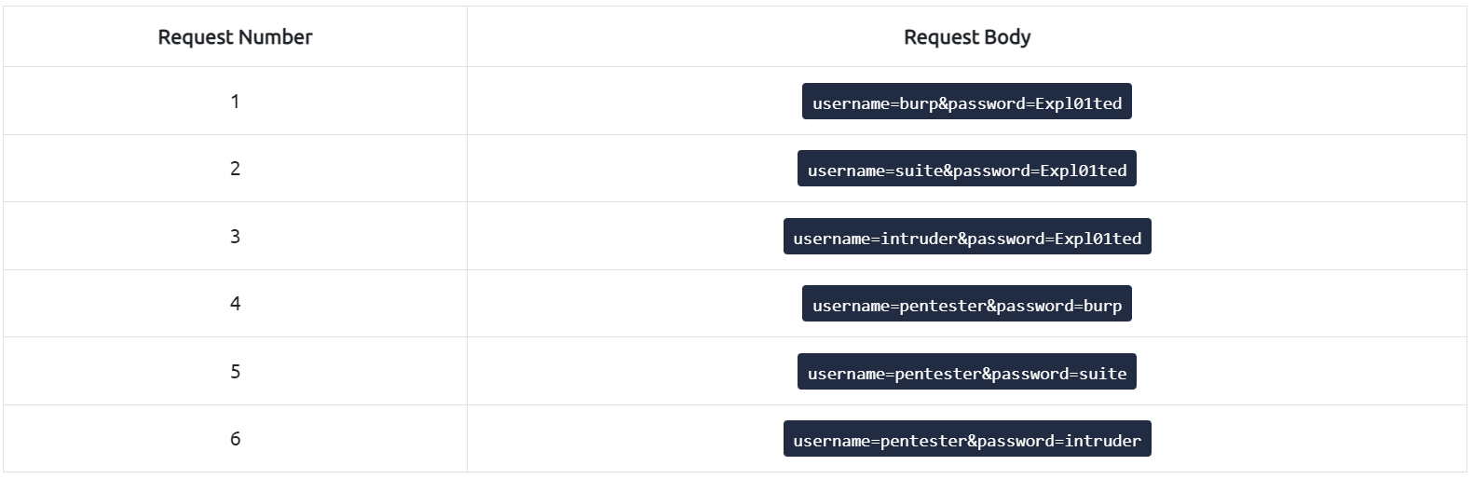Select request number 3 cell
The width and height of the screenshot is (1473, 479).
[x=235, y=237]
